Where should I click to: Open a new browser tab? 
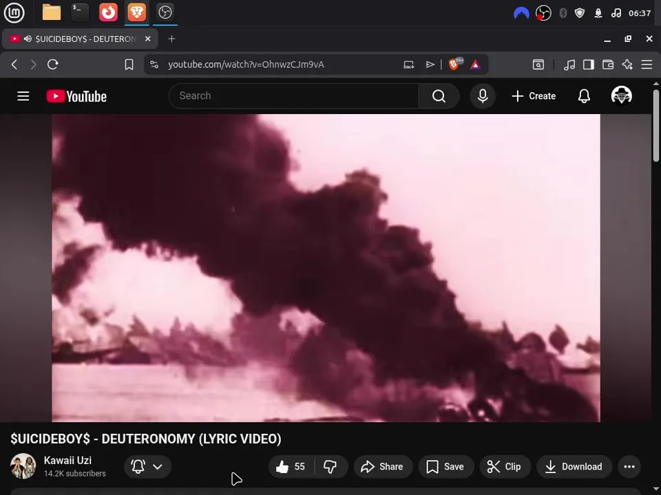tap(171, 38)
